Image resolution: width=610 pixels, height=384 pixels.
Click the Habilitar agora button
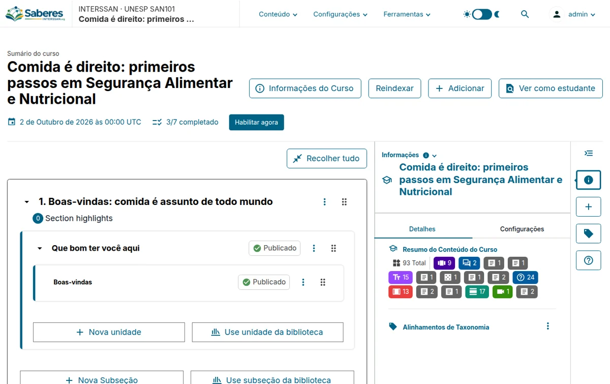256,123
